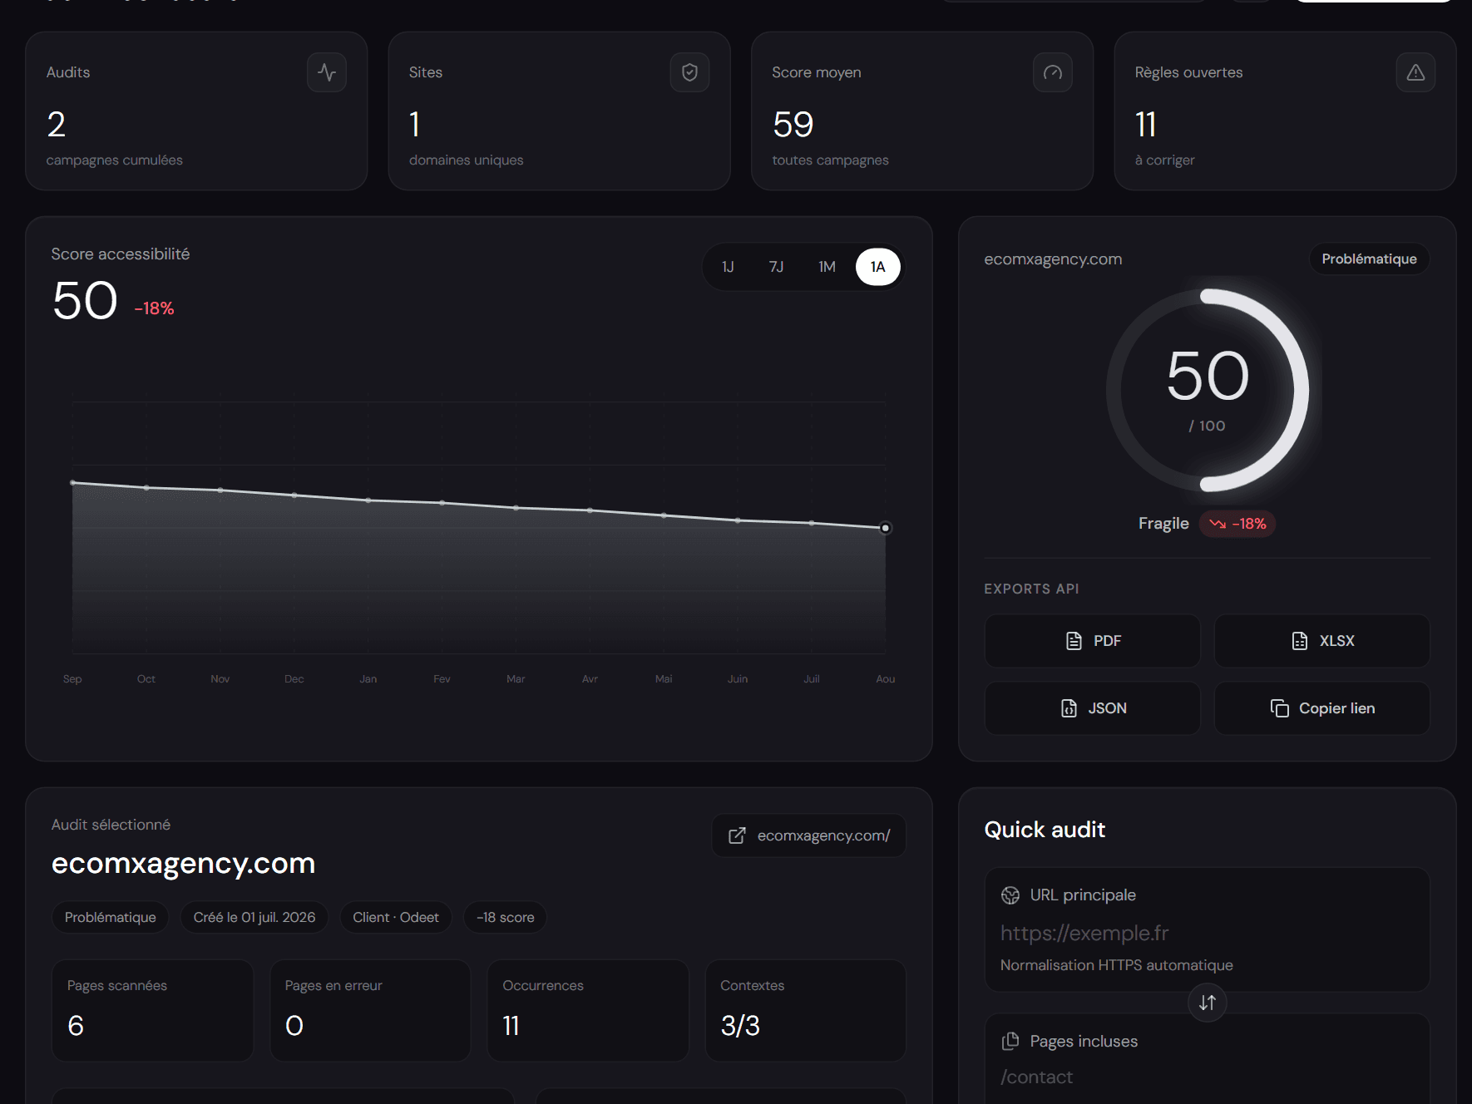Open the ecomxagency.com/ external link
This screenshot has height=1104, width=1472.
809,835
